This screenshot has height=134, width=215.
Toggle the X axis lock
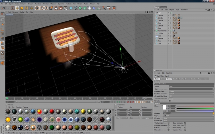[x=37, y=8]
